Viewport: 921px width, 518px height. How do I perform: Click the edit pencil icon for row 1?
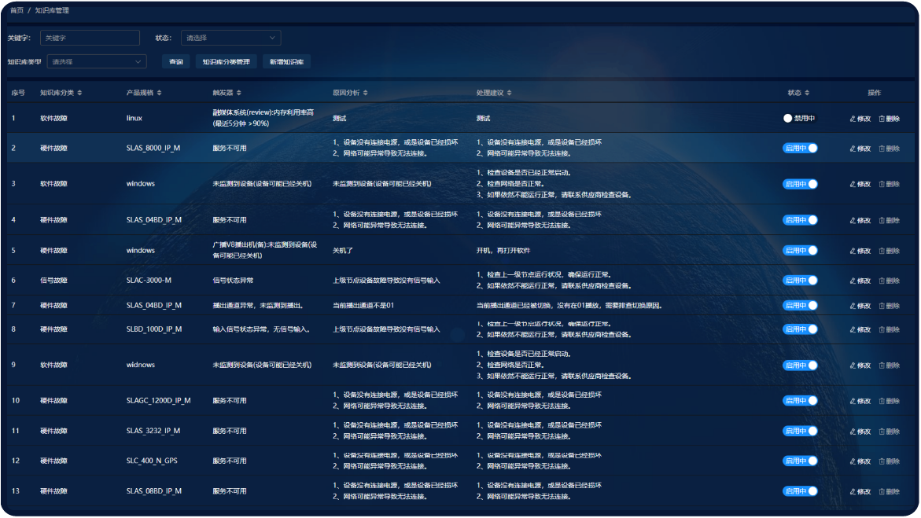tap(853, 119)
